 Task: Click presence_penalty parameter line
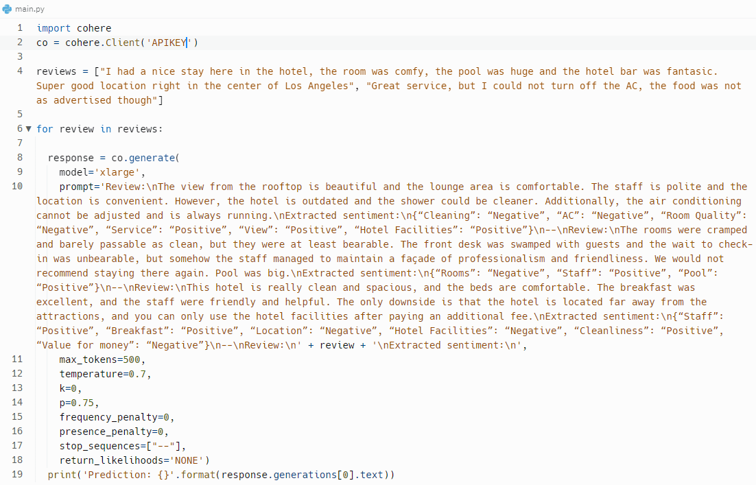coord(111,431)
